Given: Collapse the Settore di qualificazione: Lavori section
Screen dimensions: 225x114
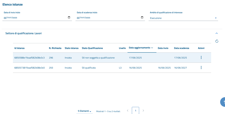Looking at the screenshot, I should (x=217, y=33).
